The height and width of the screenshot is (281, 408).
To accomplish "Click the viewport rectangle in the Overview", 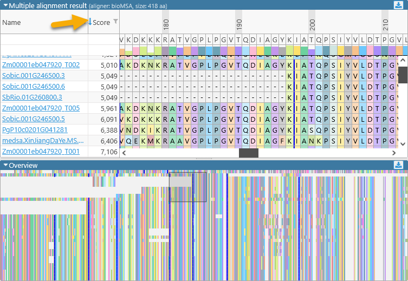I will pyautogui.click(x=188, y=187).
